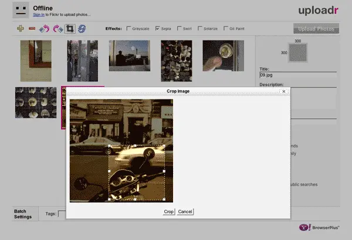This screenshot has height=240, width=352.
Task: Click the blue refresh/revert icon
Action: pyautogui.click(x=82, y=29)
